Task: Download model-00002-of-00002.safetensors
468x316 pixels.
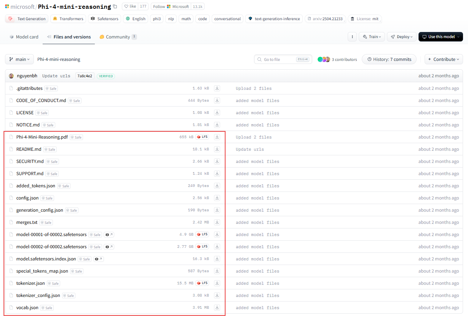Action: (217, 247)
